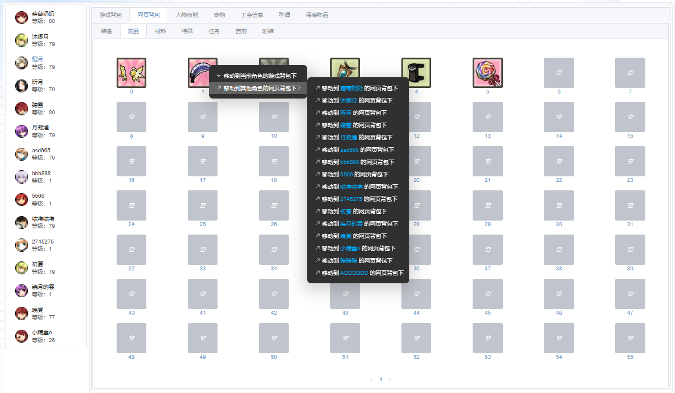
Task: Click the slot number 47 label
Action: click(630, 313)
